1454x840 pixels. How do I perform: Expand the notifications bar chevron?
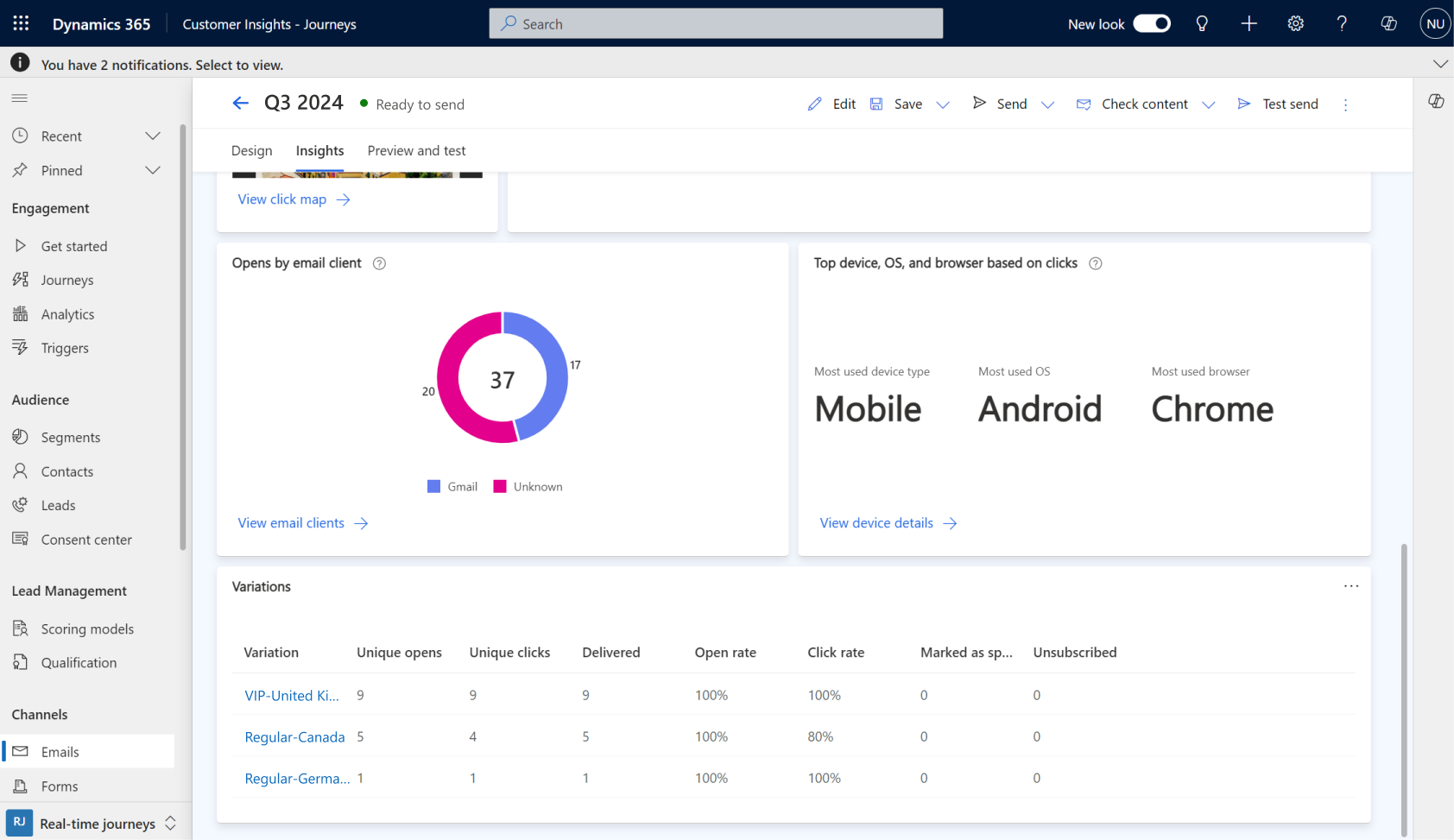click(1439, 64)
